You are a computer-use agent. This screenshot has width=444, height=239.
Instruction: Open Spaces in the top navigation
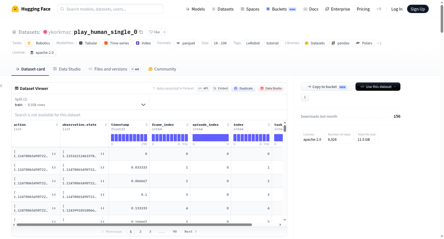click(250, 9)
